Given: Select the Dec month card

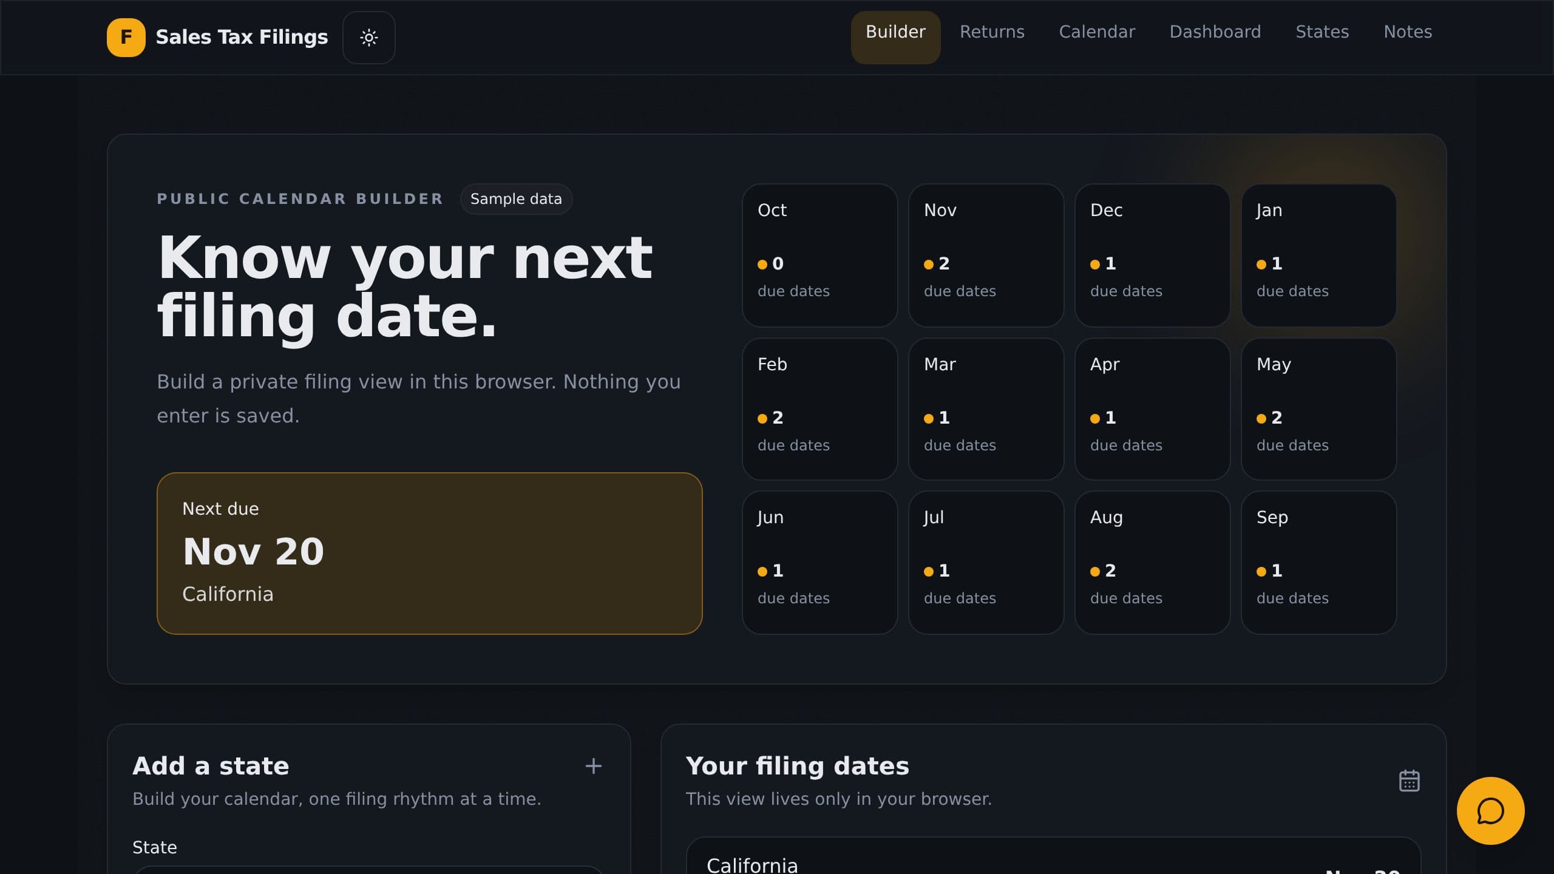Looking at the screenshot, I should pyautogui.click(x=1152, y=256).
